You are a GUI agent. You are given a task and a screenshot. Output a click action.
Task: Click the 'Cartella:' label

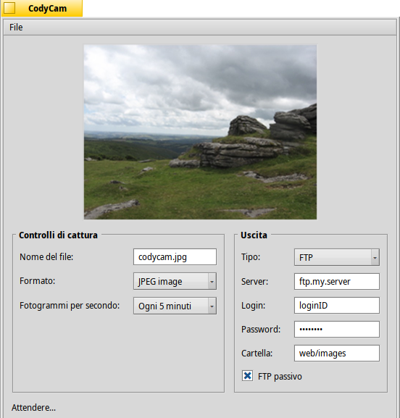pyautogui.click(x=257, y=354)
